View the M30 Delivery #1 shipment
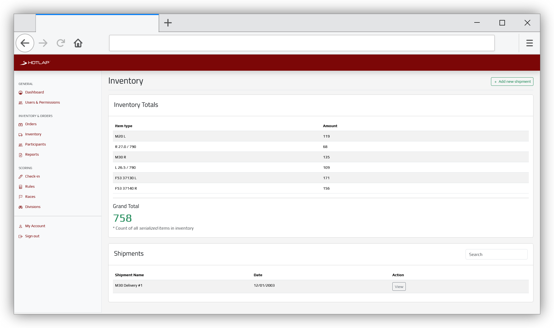Image resolution: width=554 pixels, height=328 pixels. click(x=399, y=286)
